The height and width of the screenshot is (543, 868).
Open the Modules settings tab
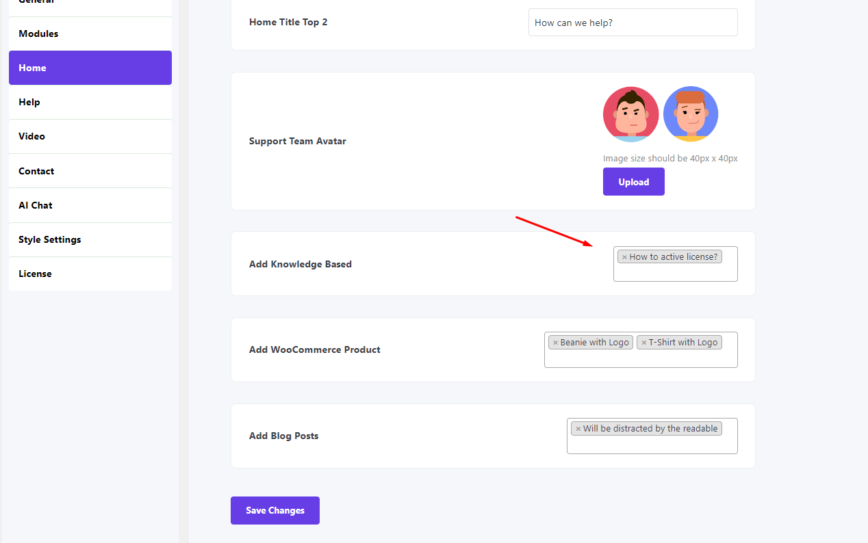pos(90,34)
